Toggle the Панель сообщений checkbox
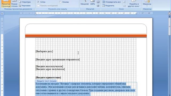This screenshot has height=96, width=171. coord(38,6)
